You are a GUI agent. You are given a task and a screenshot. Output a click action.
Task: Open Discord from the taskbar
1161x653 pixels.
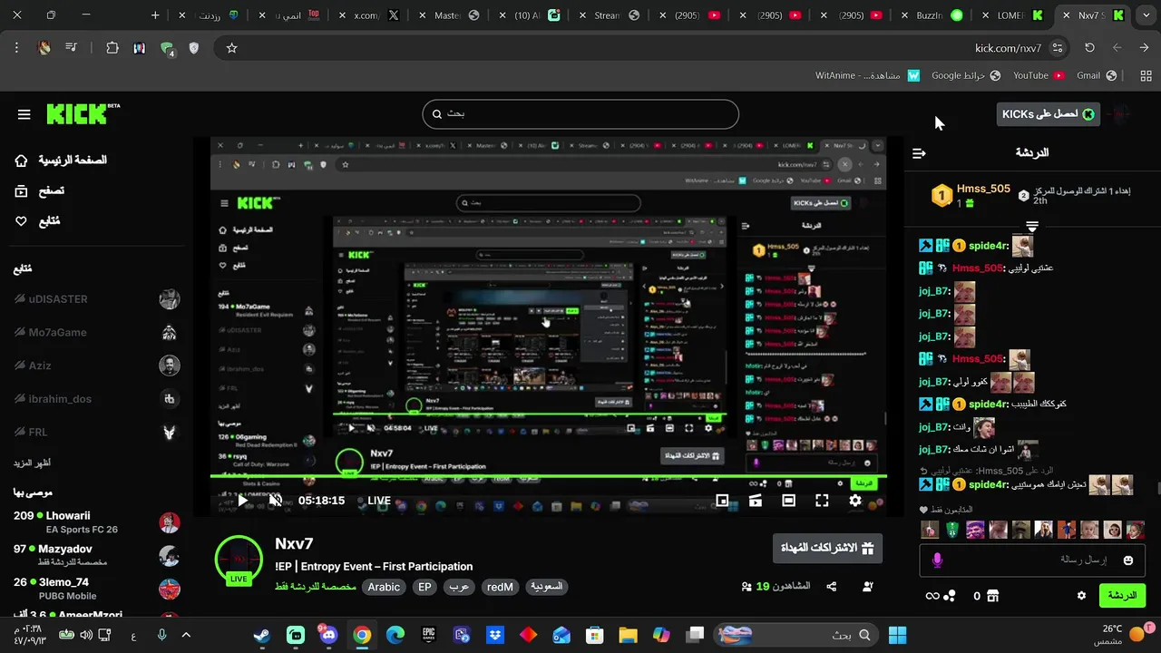[x=328, y=635]
